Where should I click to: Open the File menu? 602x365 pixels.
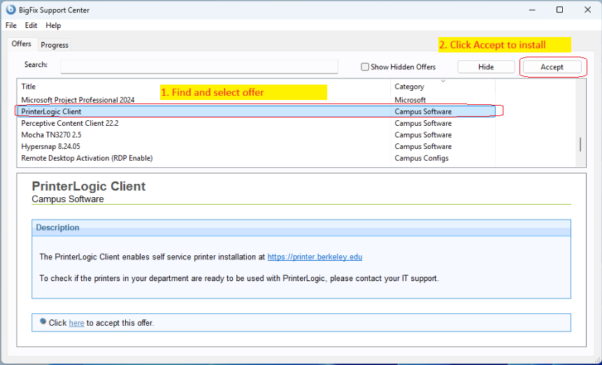click(x=11, y=25)
